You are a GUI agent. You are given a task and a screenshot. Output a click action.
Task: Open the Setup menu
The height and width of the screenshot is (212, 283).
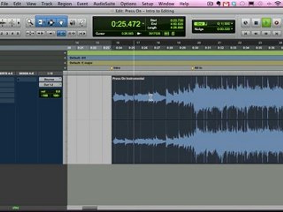[147, 4]
